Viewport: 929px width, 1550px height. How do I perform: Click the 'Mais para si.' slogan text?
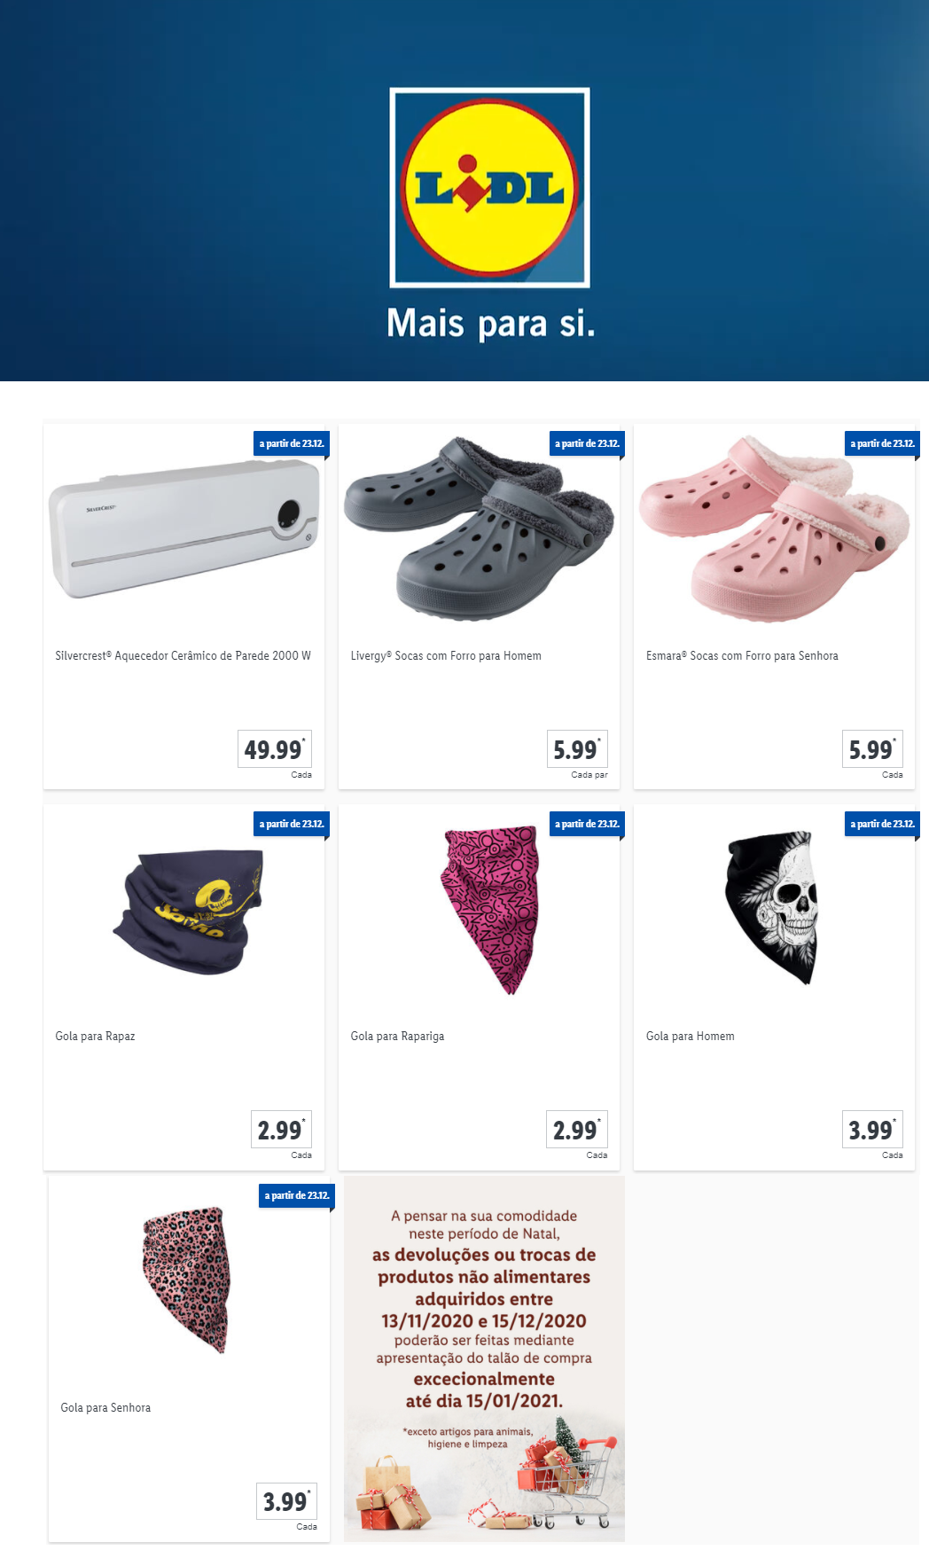coord(491,324)
